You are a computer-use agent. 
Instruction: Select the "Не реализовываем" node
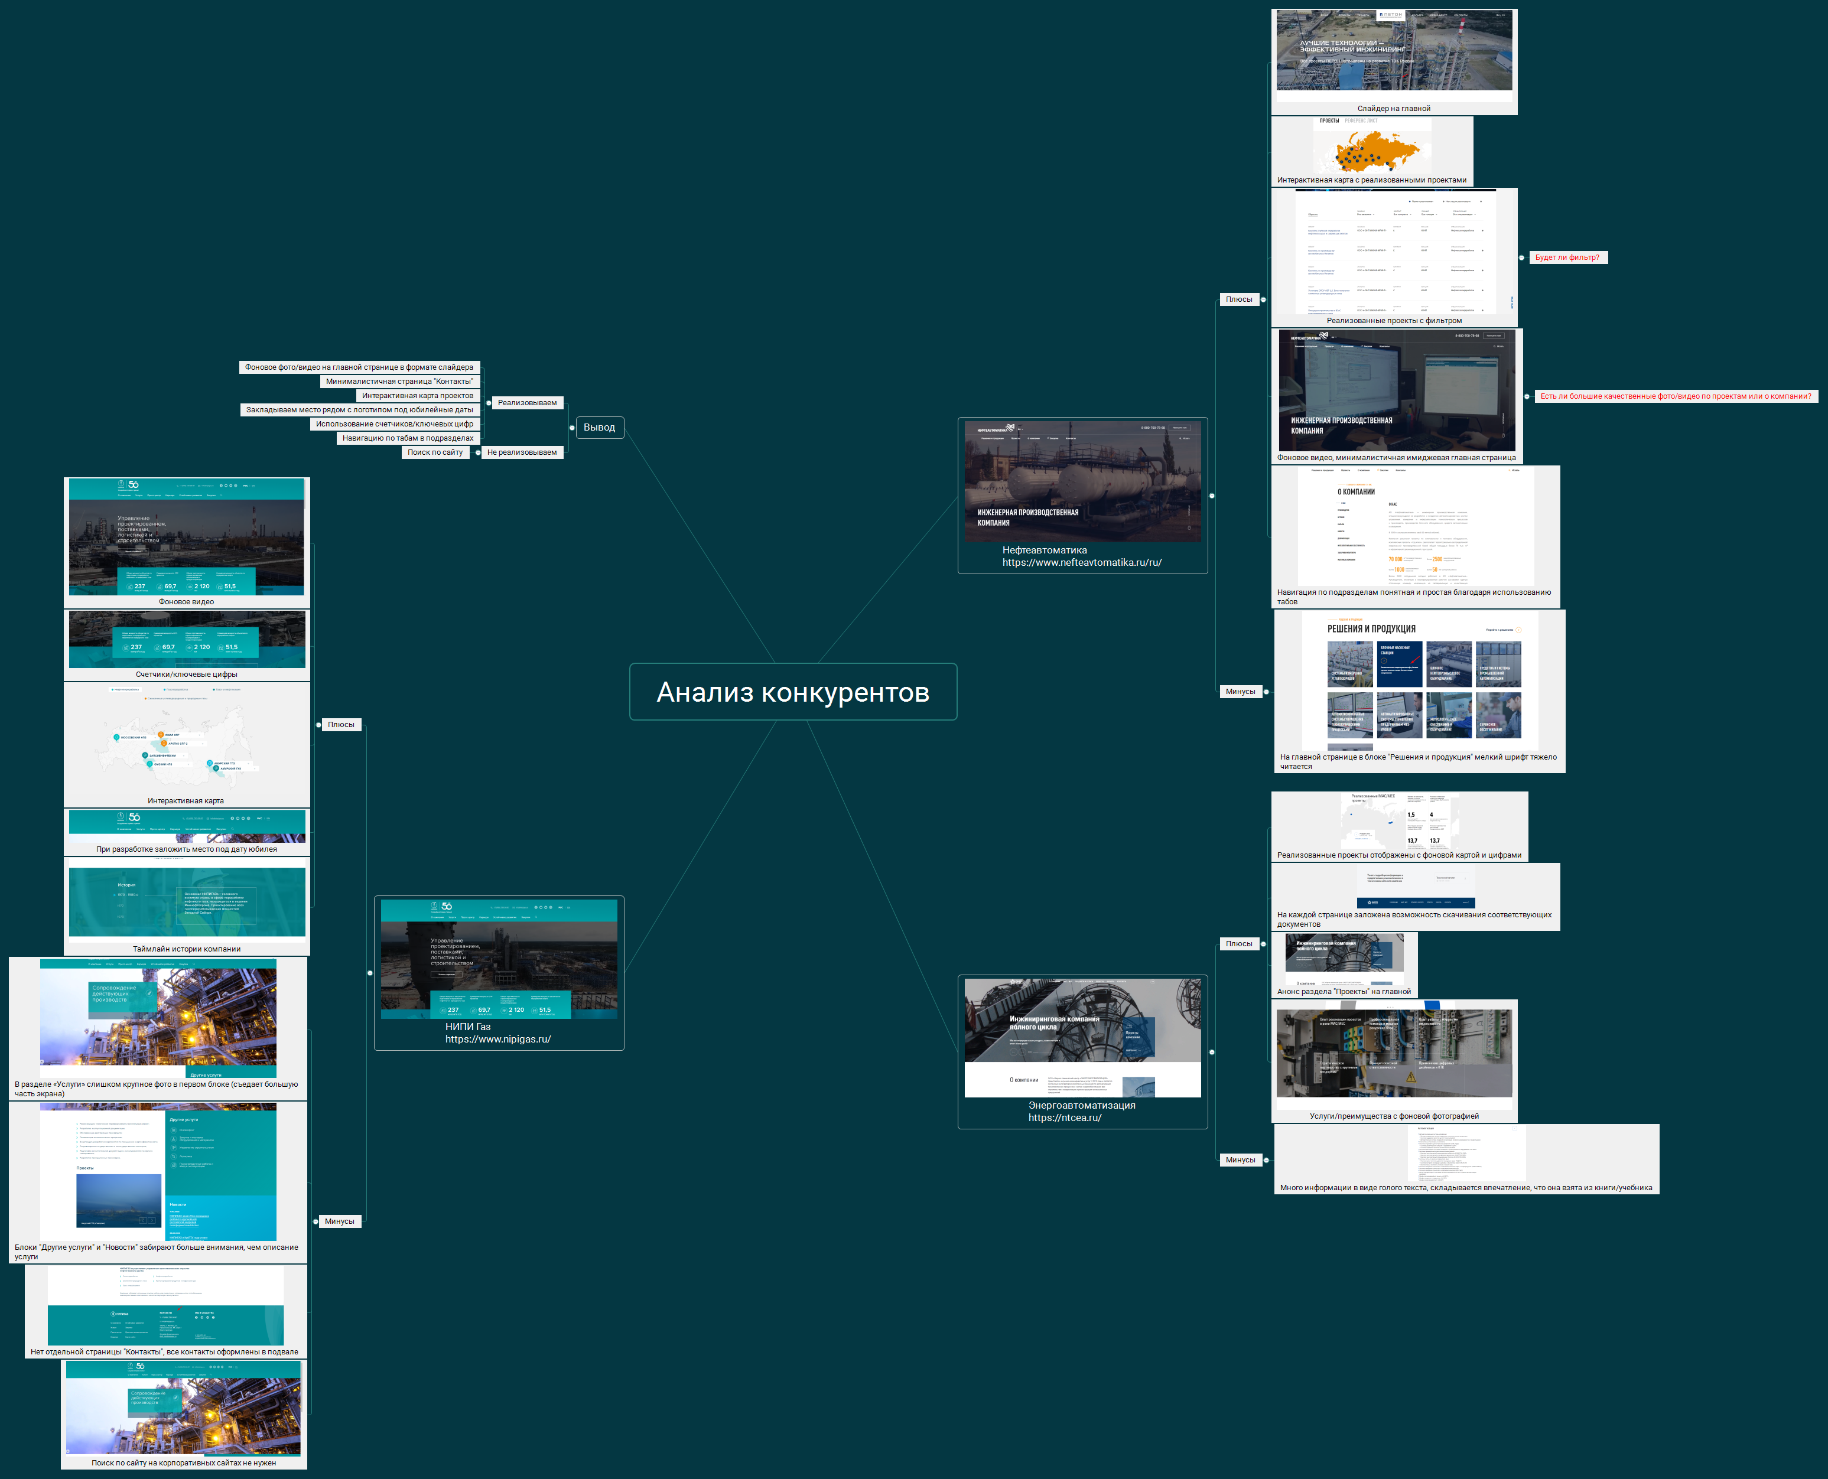point(522,452)
